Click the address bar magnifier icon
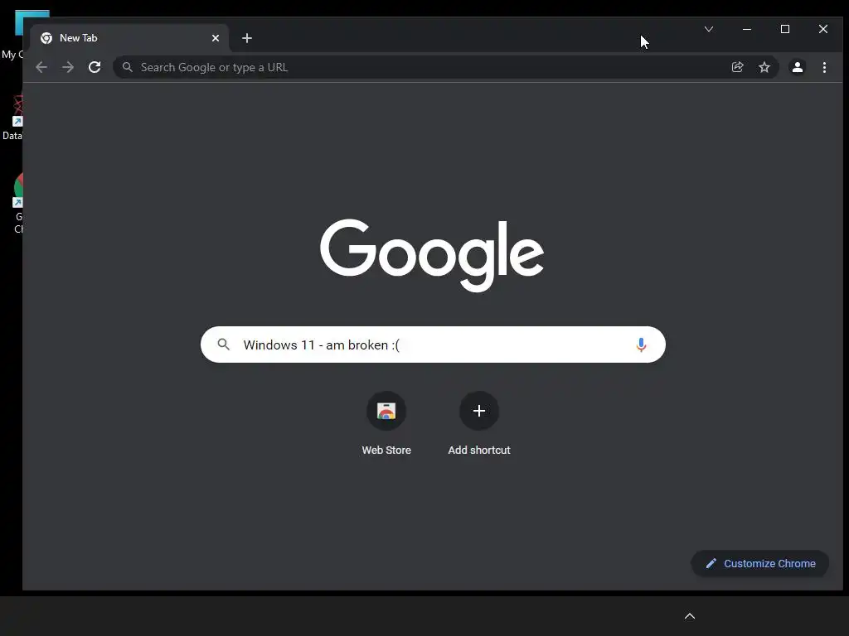The height and width of the screenshot is (636, 849). pyautogui.click(x=127, y=67)
